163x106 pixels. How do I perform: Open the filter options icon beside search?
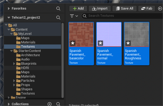pyautogui.click(x=74, y=16)
